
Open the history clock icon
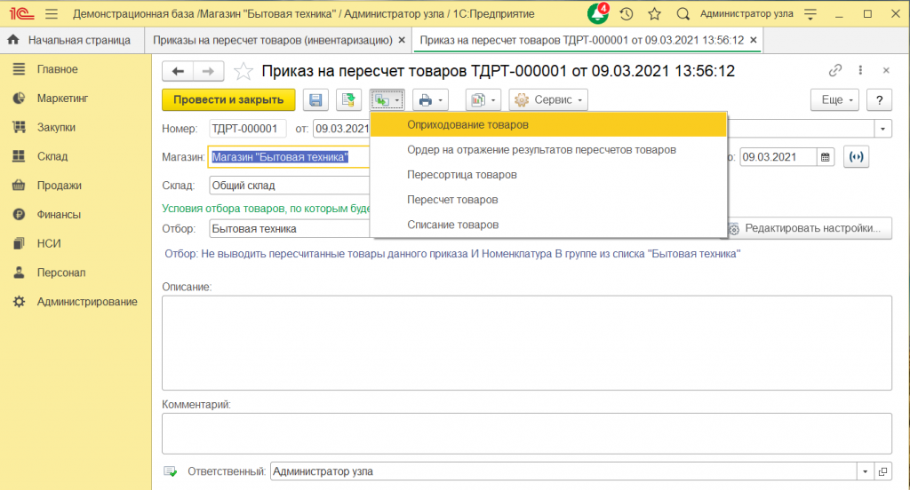pyautogui.click(x=627, y=14)
